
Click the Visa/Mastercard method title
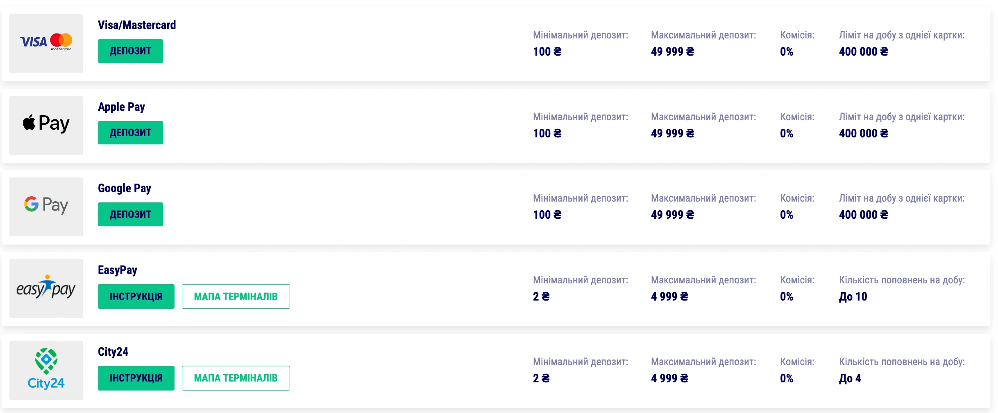pos(137,25)
